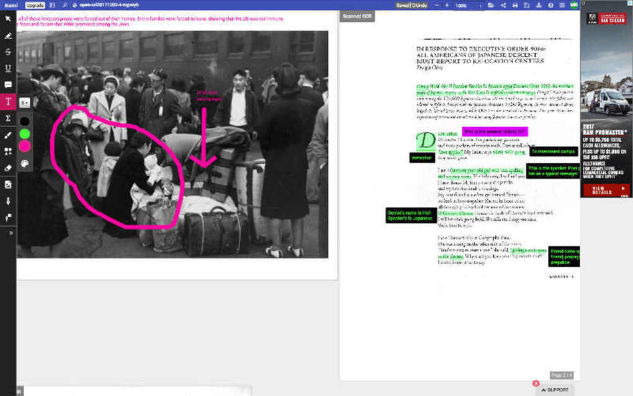
Task: Click the 'Who is the speaker talking to?' note
Action: click(x=495, y=132)
